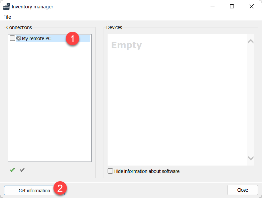This screenshot has width=262, height=198.
Task: Click the red badge numbered 1
Action: coord(72,38)
